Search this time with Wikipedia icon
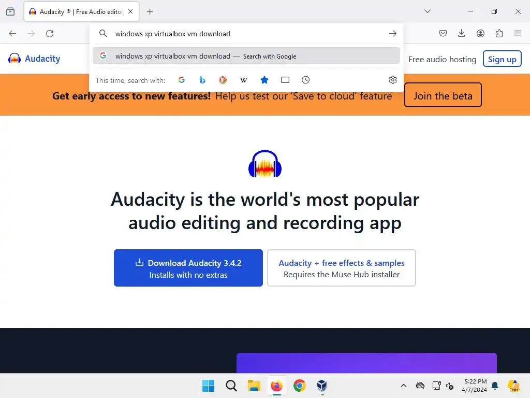The image size is (530, 398). click(x=244, y=80)
